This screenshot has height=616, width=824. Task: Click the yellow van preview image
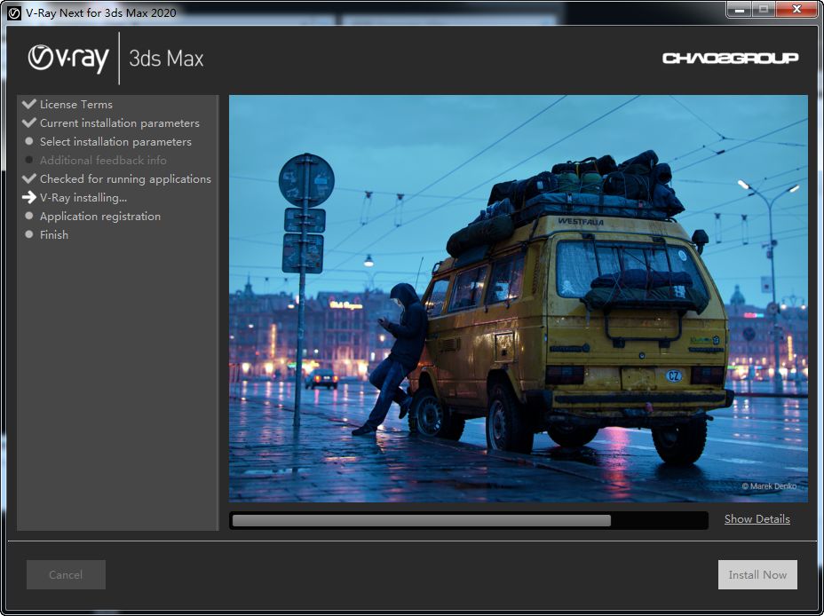click(519, 298)
